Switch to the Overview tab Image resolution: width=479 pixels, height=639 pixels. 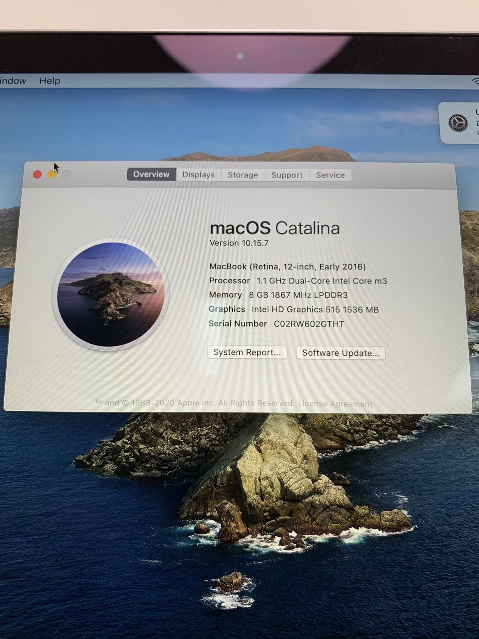coord(151,174)
